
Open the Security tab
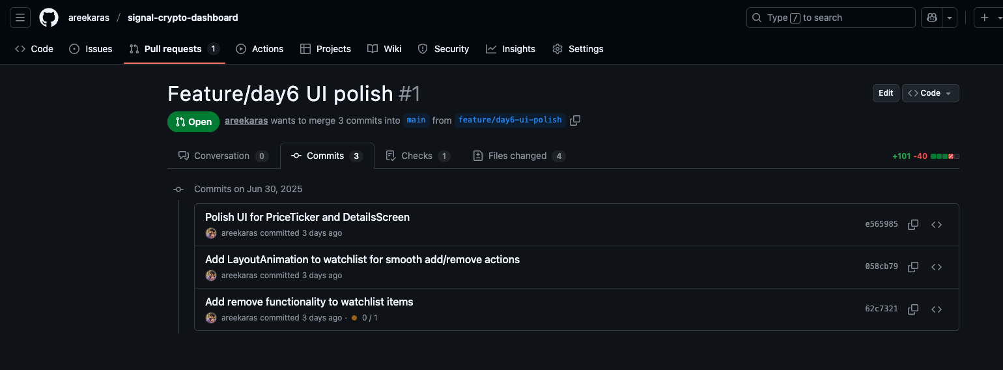pos(443,49)
